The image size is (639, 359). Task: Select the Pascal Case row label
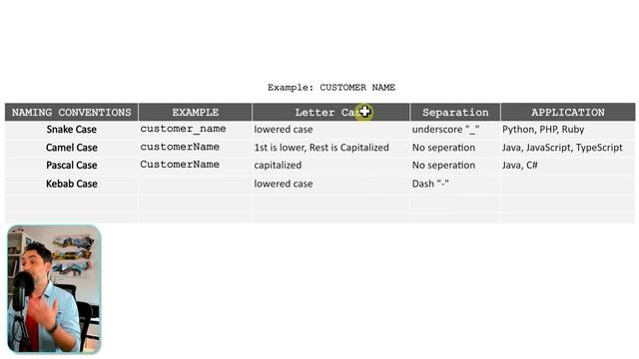pyautogui.click(x=71, y=166)
